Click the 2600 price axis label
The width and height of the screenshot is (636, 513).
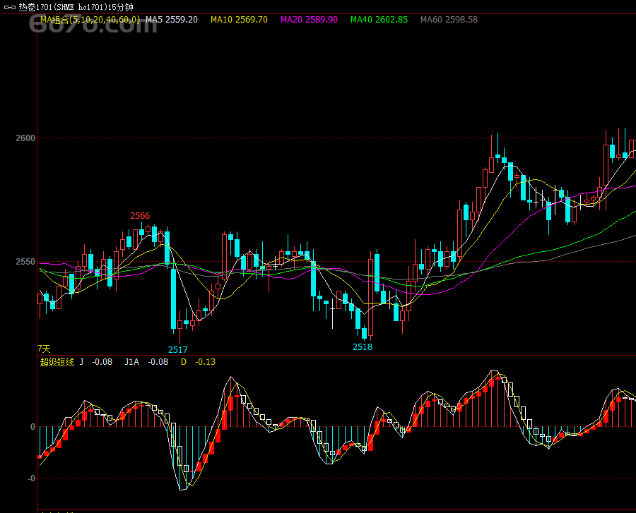pyautogui.click(x=25, y=138)
